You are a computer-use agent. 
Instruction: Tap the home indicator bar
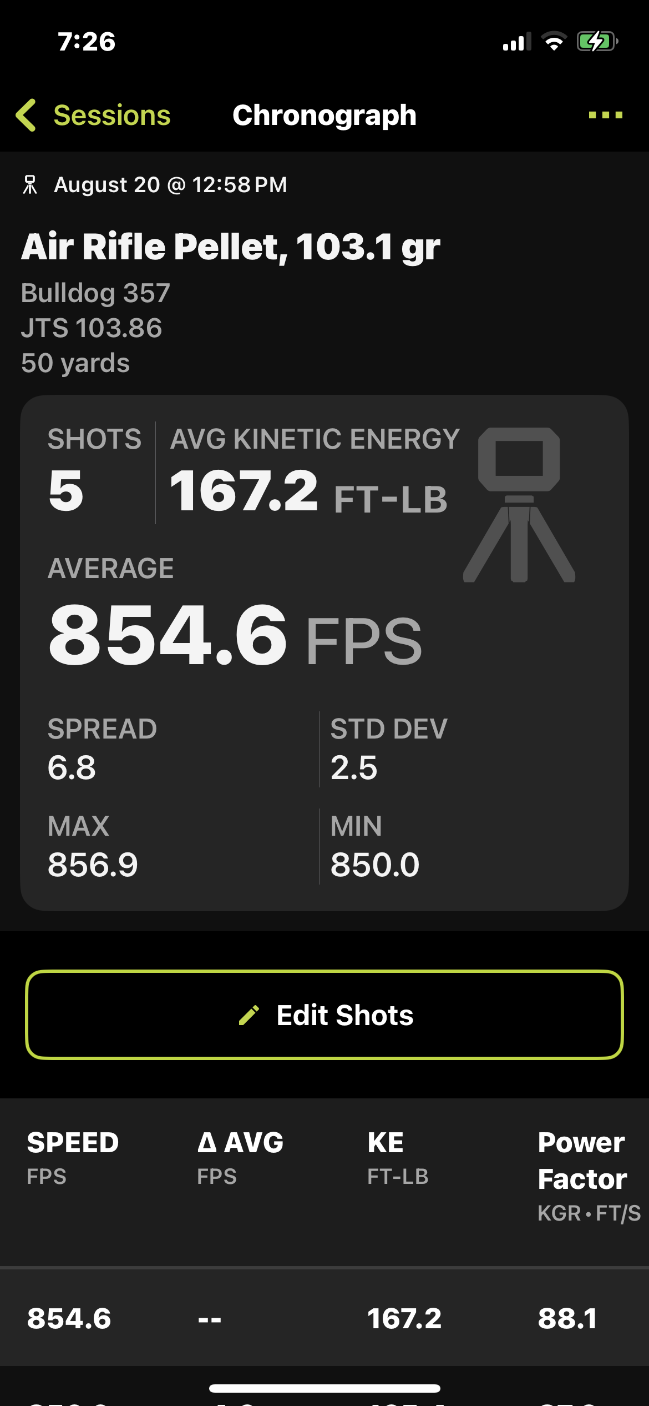[324, 1388]
